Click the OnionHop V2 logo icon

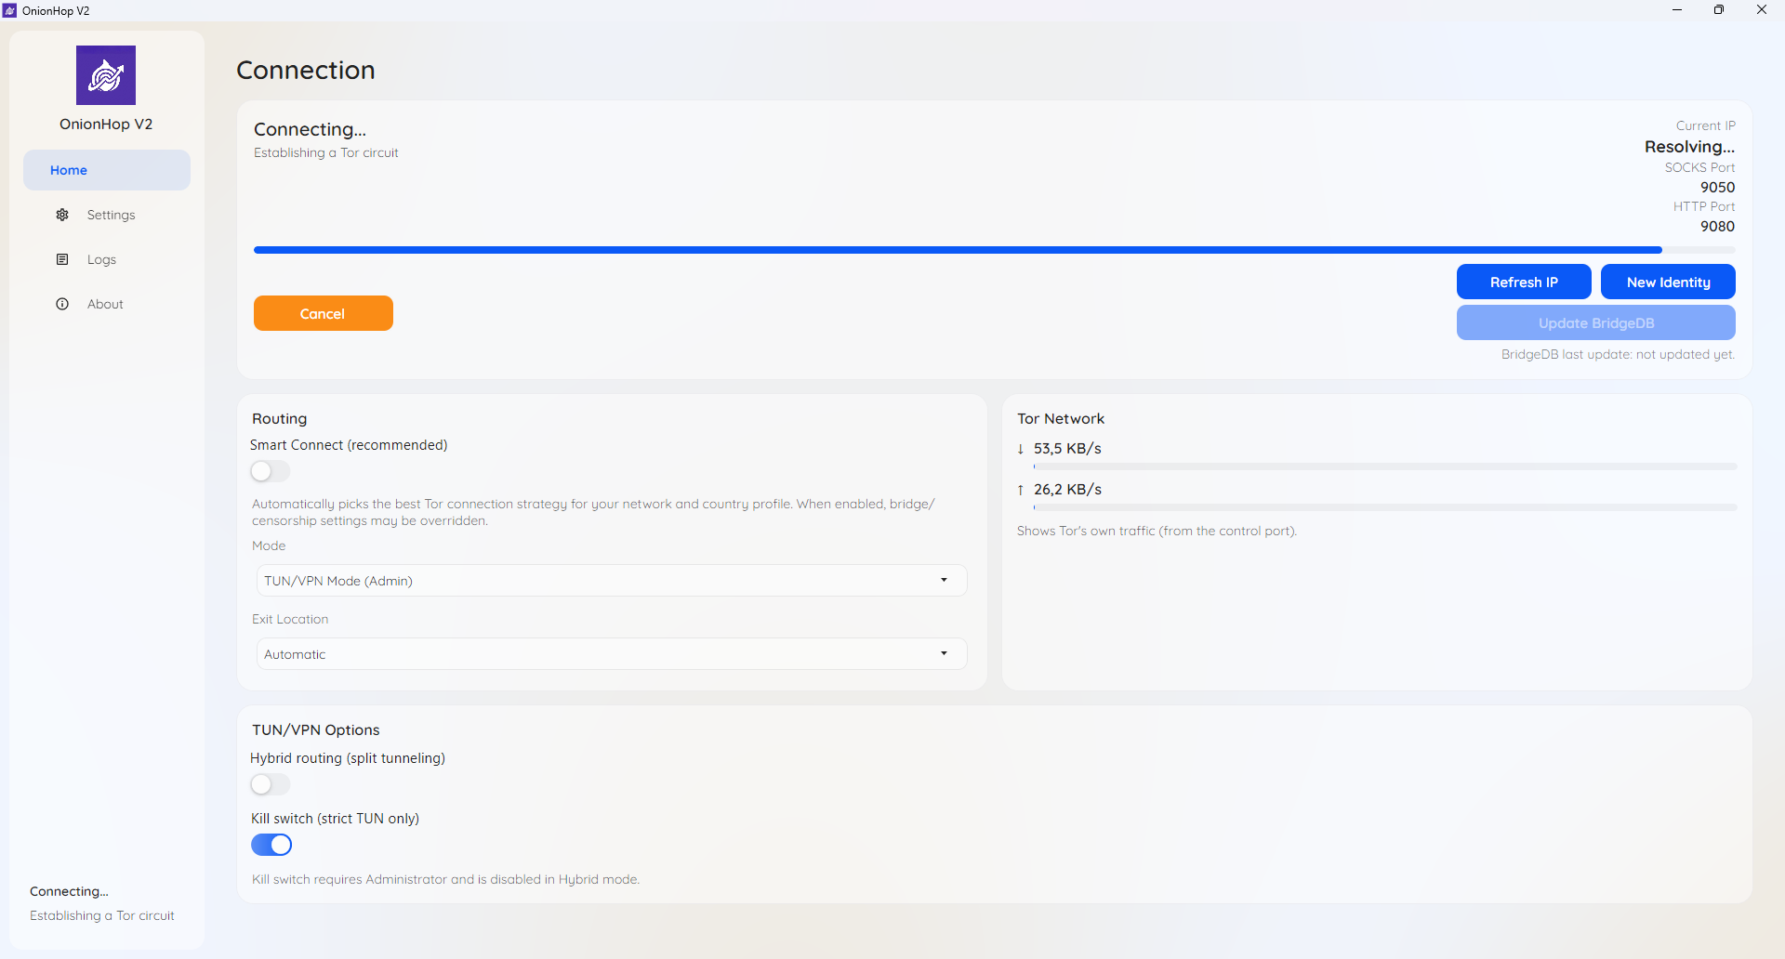[x=106, y=75]
